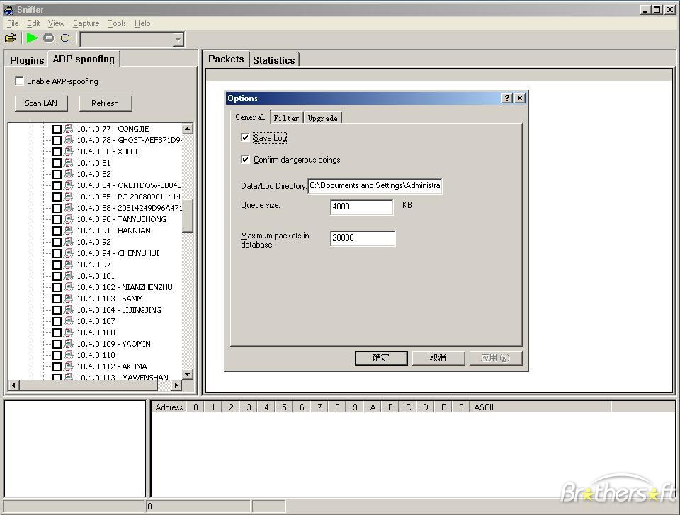Uncheck the Save Log option
Viewport: 680px width, 515px height.
click(245, 138)
